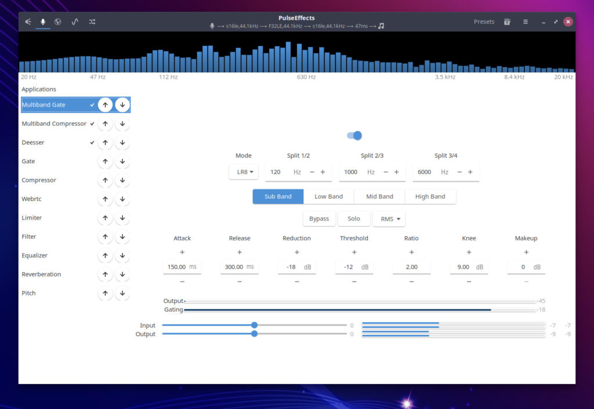Viewport: 594px width, 409px height.
Task: Increase the Threshold value
Action: (x=354, y=253)
